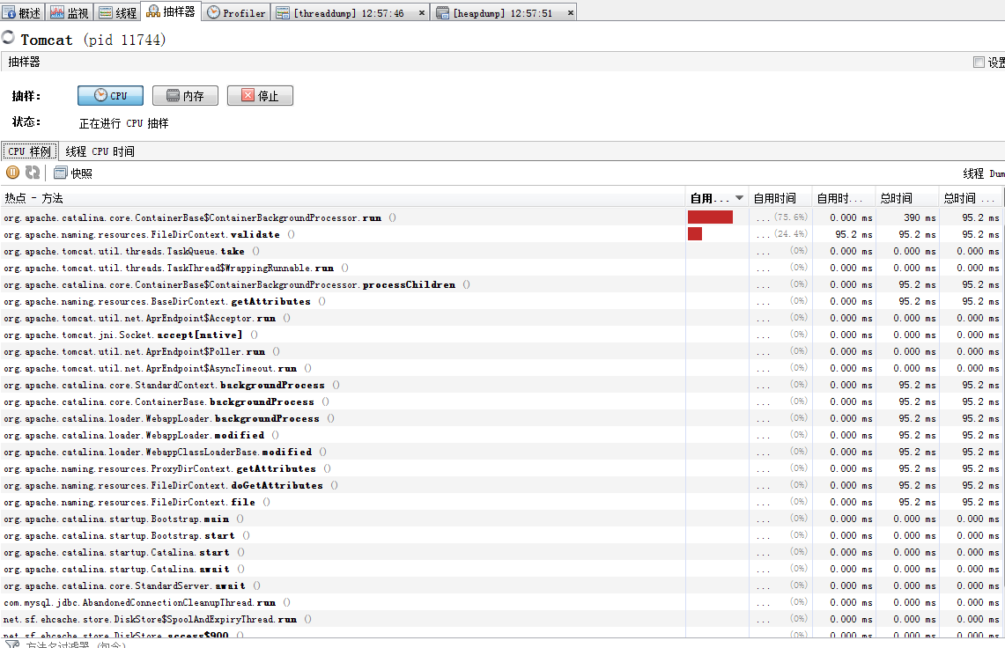Click the 75.6% self time bar
Viewport: 1005px width, 648px height.
click(710, 217)
